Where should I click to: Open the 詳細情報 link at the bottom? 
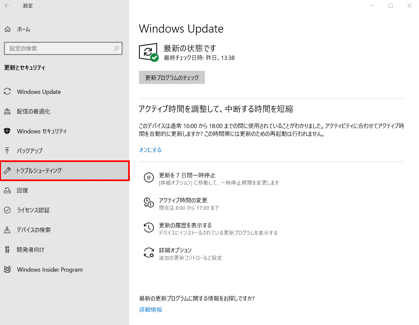[151, 310]
